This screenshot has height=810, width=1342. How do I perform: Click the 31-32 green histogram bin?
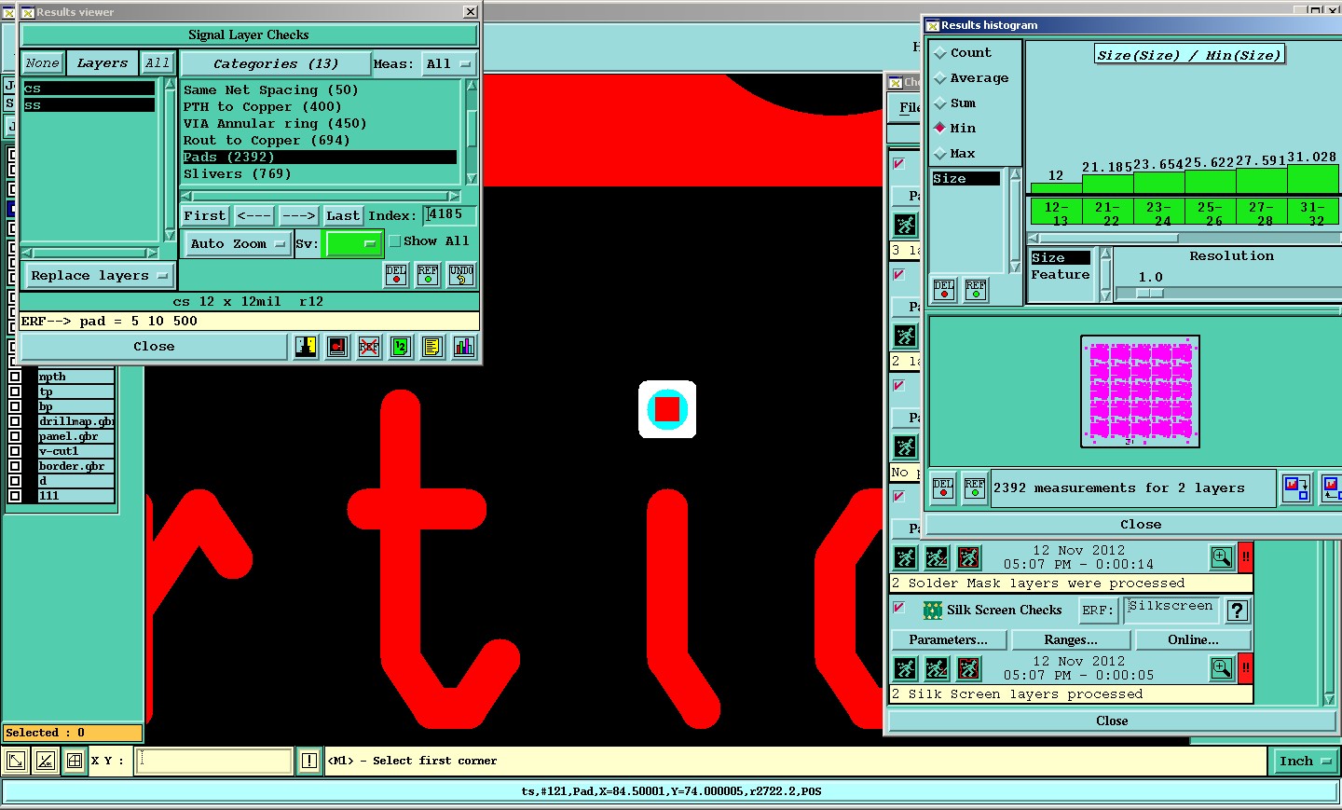tap(1312, 213)
